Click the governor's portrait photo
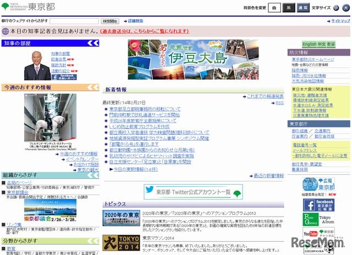This screenshot has height=255, width=352. (x=37, y=65)
